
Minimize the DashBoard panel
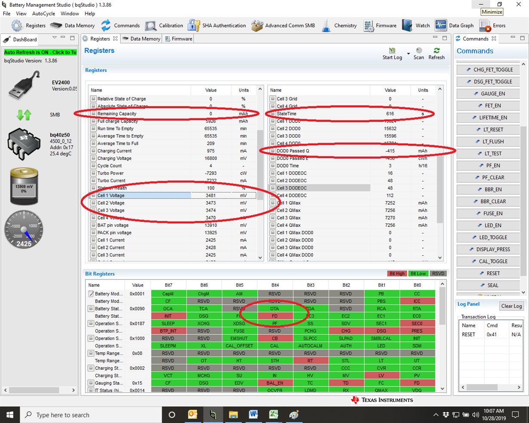[x=64, y=38]
